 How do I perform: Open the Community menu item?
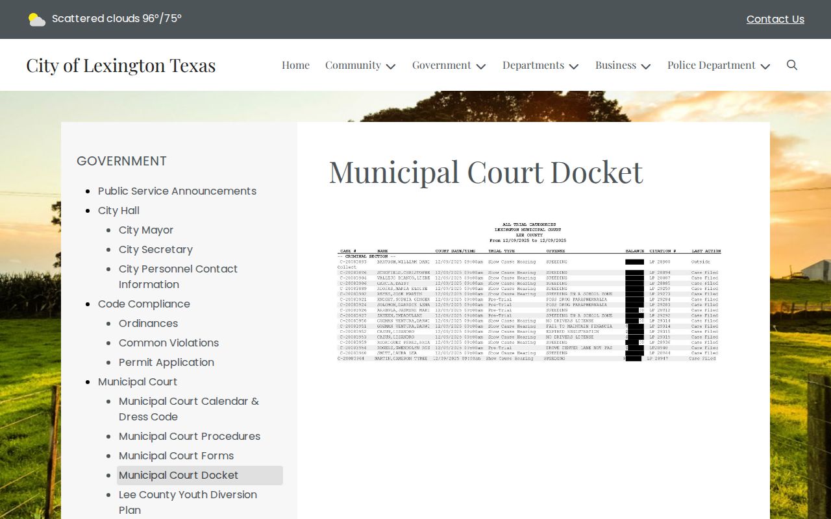point(353,65)
